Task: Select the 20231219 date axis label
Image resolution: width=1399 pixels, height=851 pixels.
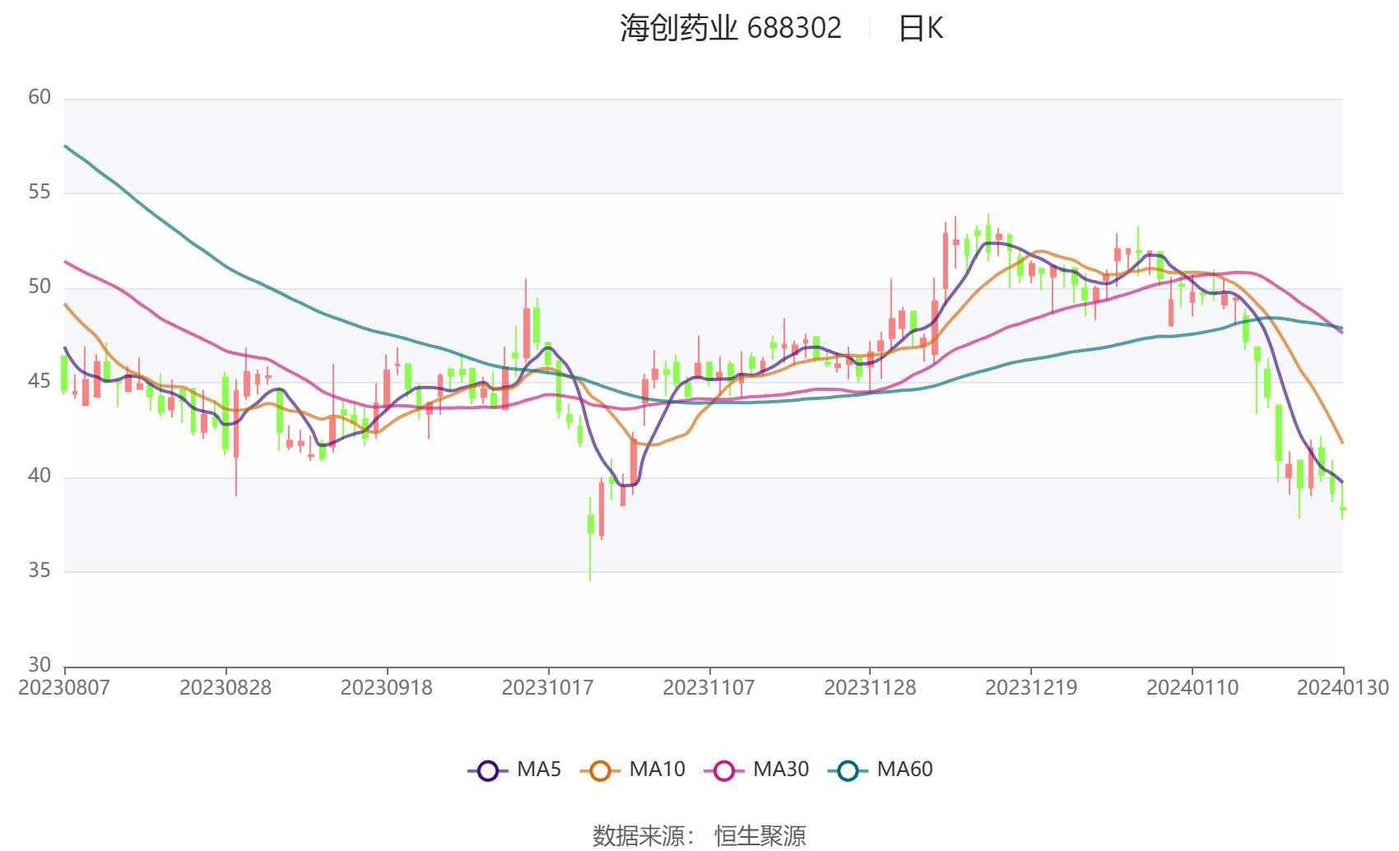Action: click(x=1031, y=688)
